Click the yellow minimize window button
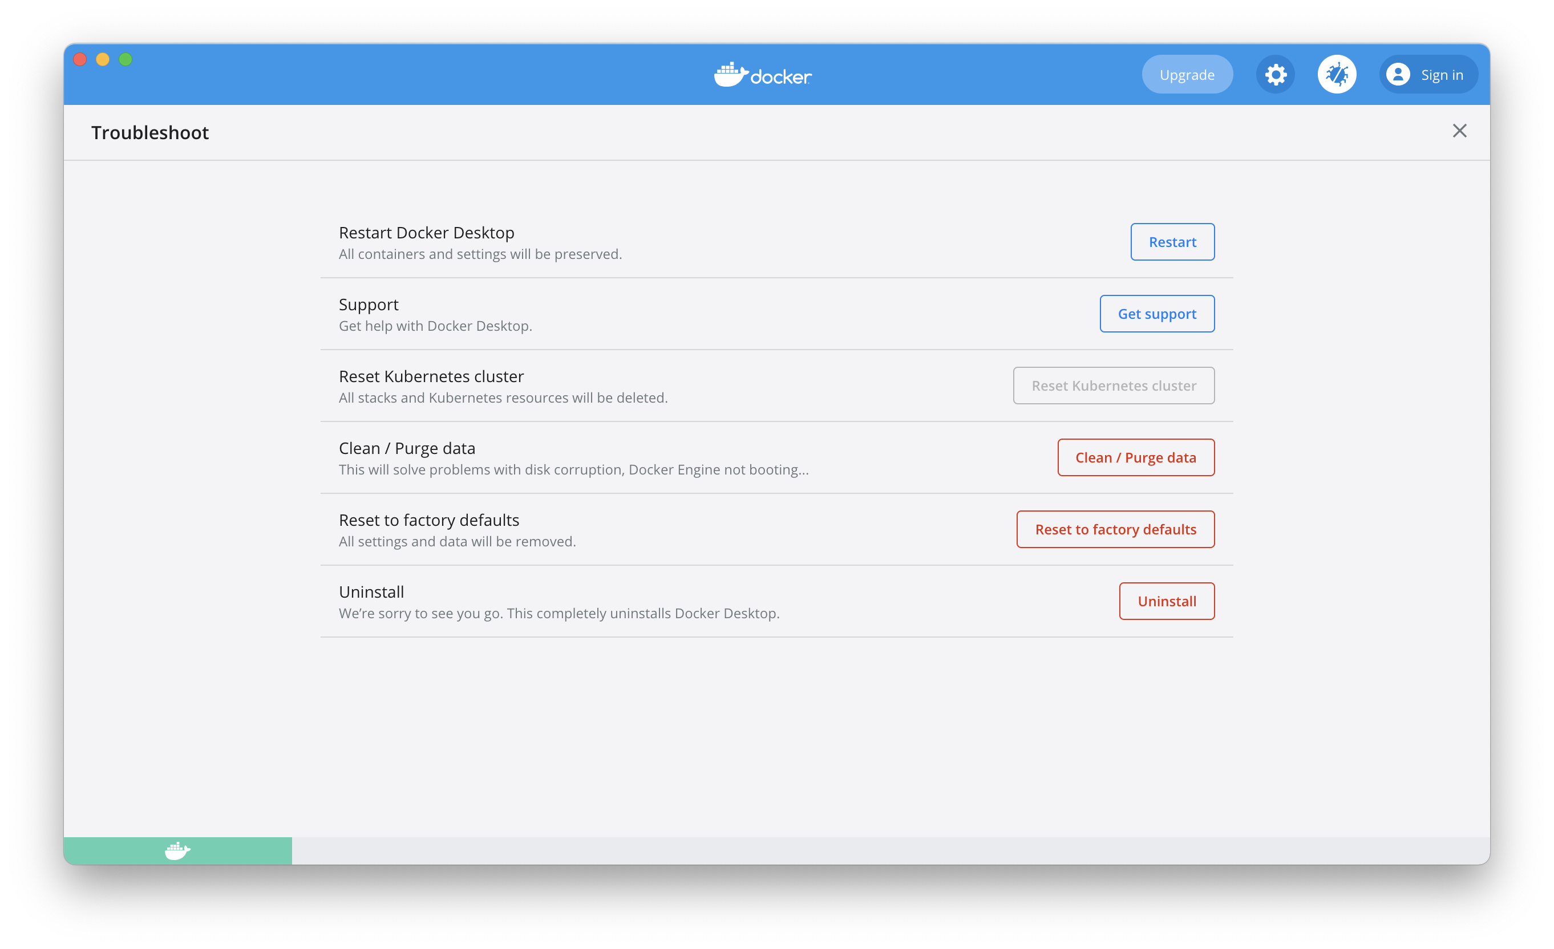This screenshot has width=1554, height=949. pyautogui.click(x=103, y=59)
